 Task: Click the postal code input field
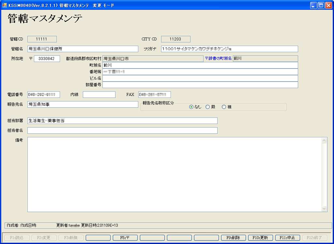47,59
